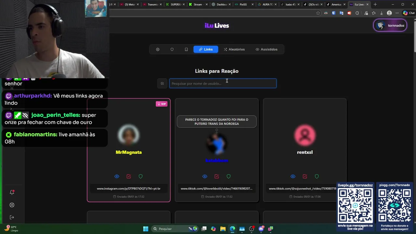Open File Explorer from the taskbar
This screenshot has height=234, width=416.
pyautogui.click(x=223, y=229)
